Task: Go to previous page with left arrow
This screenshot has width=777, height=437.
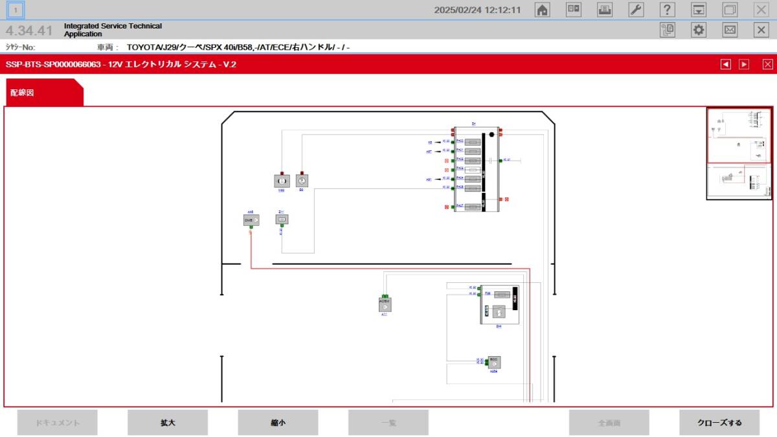Action: (x=726, y=64)
